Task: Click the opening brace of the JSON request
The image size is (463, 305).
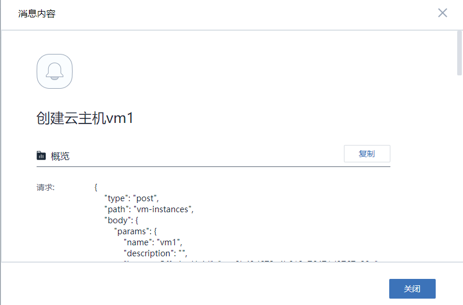Action: coord(96,187)
